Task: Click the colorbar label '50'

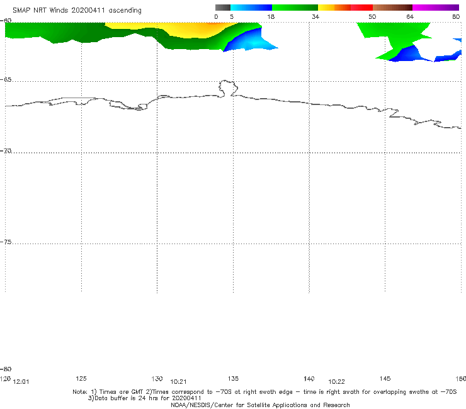Action: [x=372, y=17]
